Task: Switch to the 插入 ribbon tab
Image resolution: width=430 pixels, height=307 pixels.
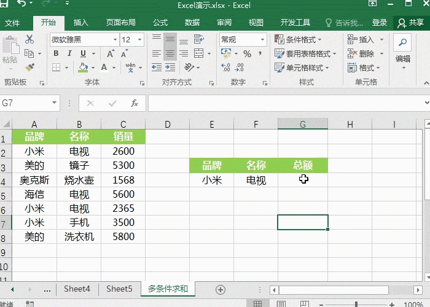Action: [80, 23]
